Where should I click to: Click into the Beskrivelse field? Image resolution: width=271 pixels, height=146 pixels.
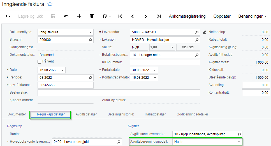tap(119, 92)
